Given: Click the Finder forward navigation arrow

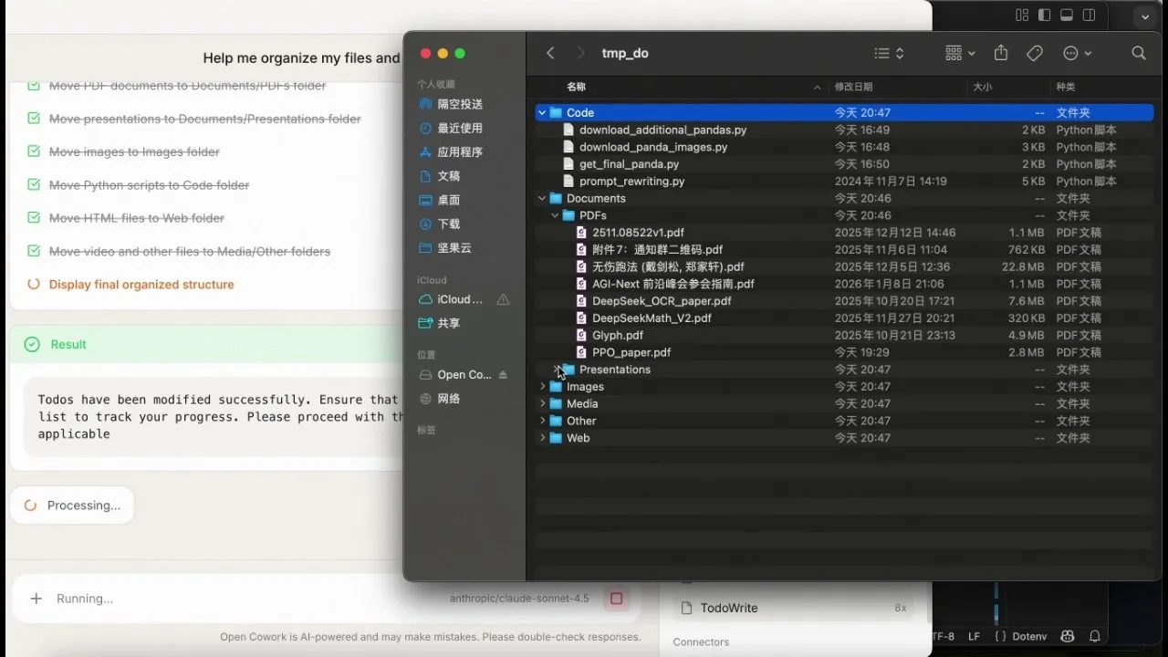Looking at the screenshot, I should pos(580,53).
